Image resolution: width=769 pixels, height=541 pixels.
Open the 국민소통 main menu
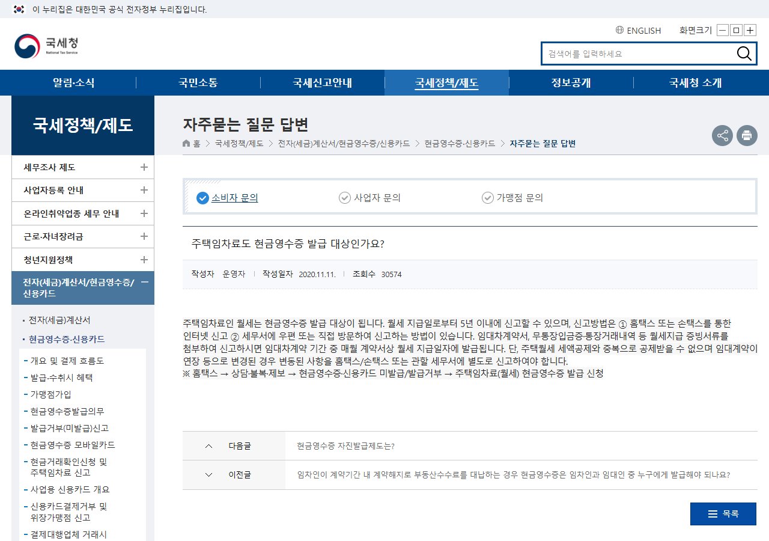point(198,83)
